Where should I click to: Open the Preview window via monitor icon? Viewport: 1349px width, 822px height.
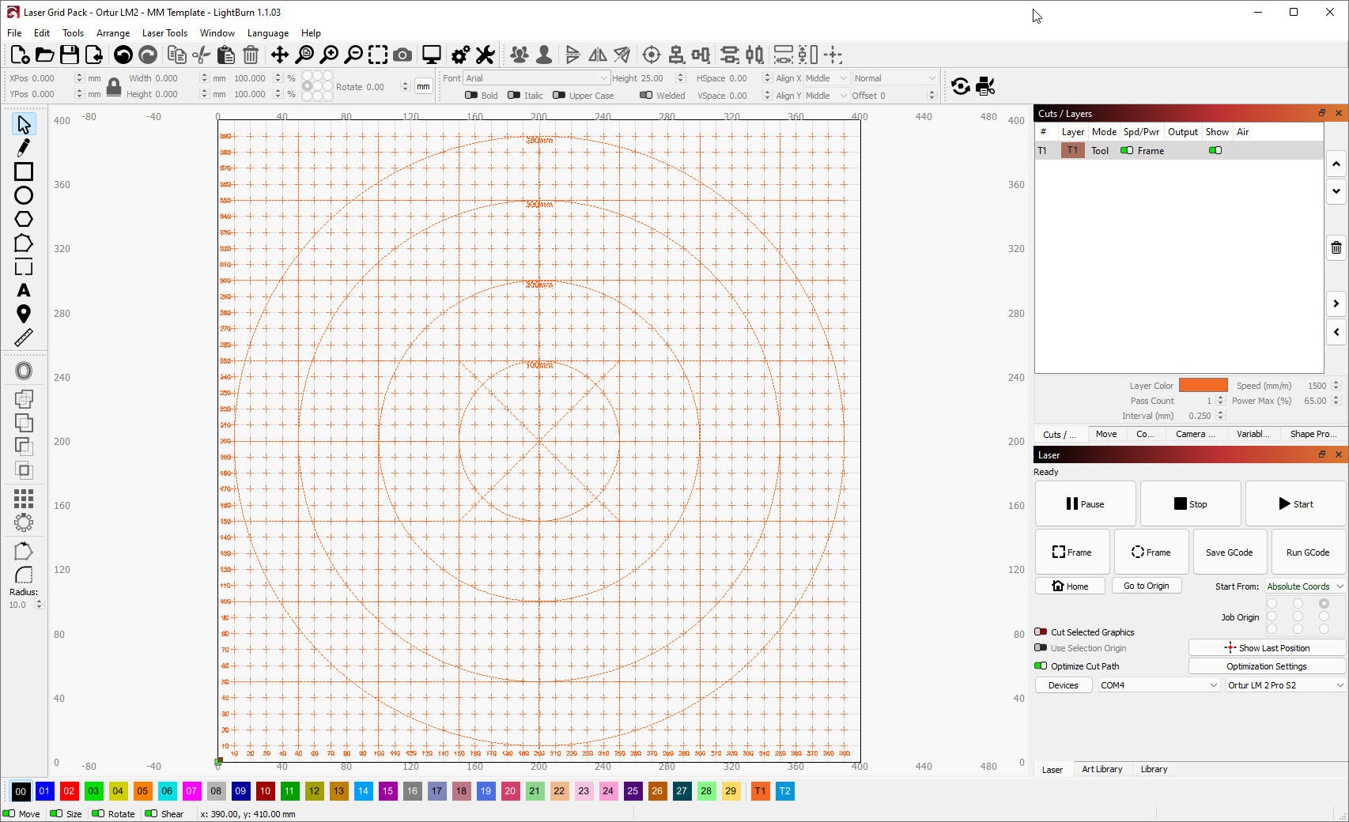(x=431, y=55)
